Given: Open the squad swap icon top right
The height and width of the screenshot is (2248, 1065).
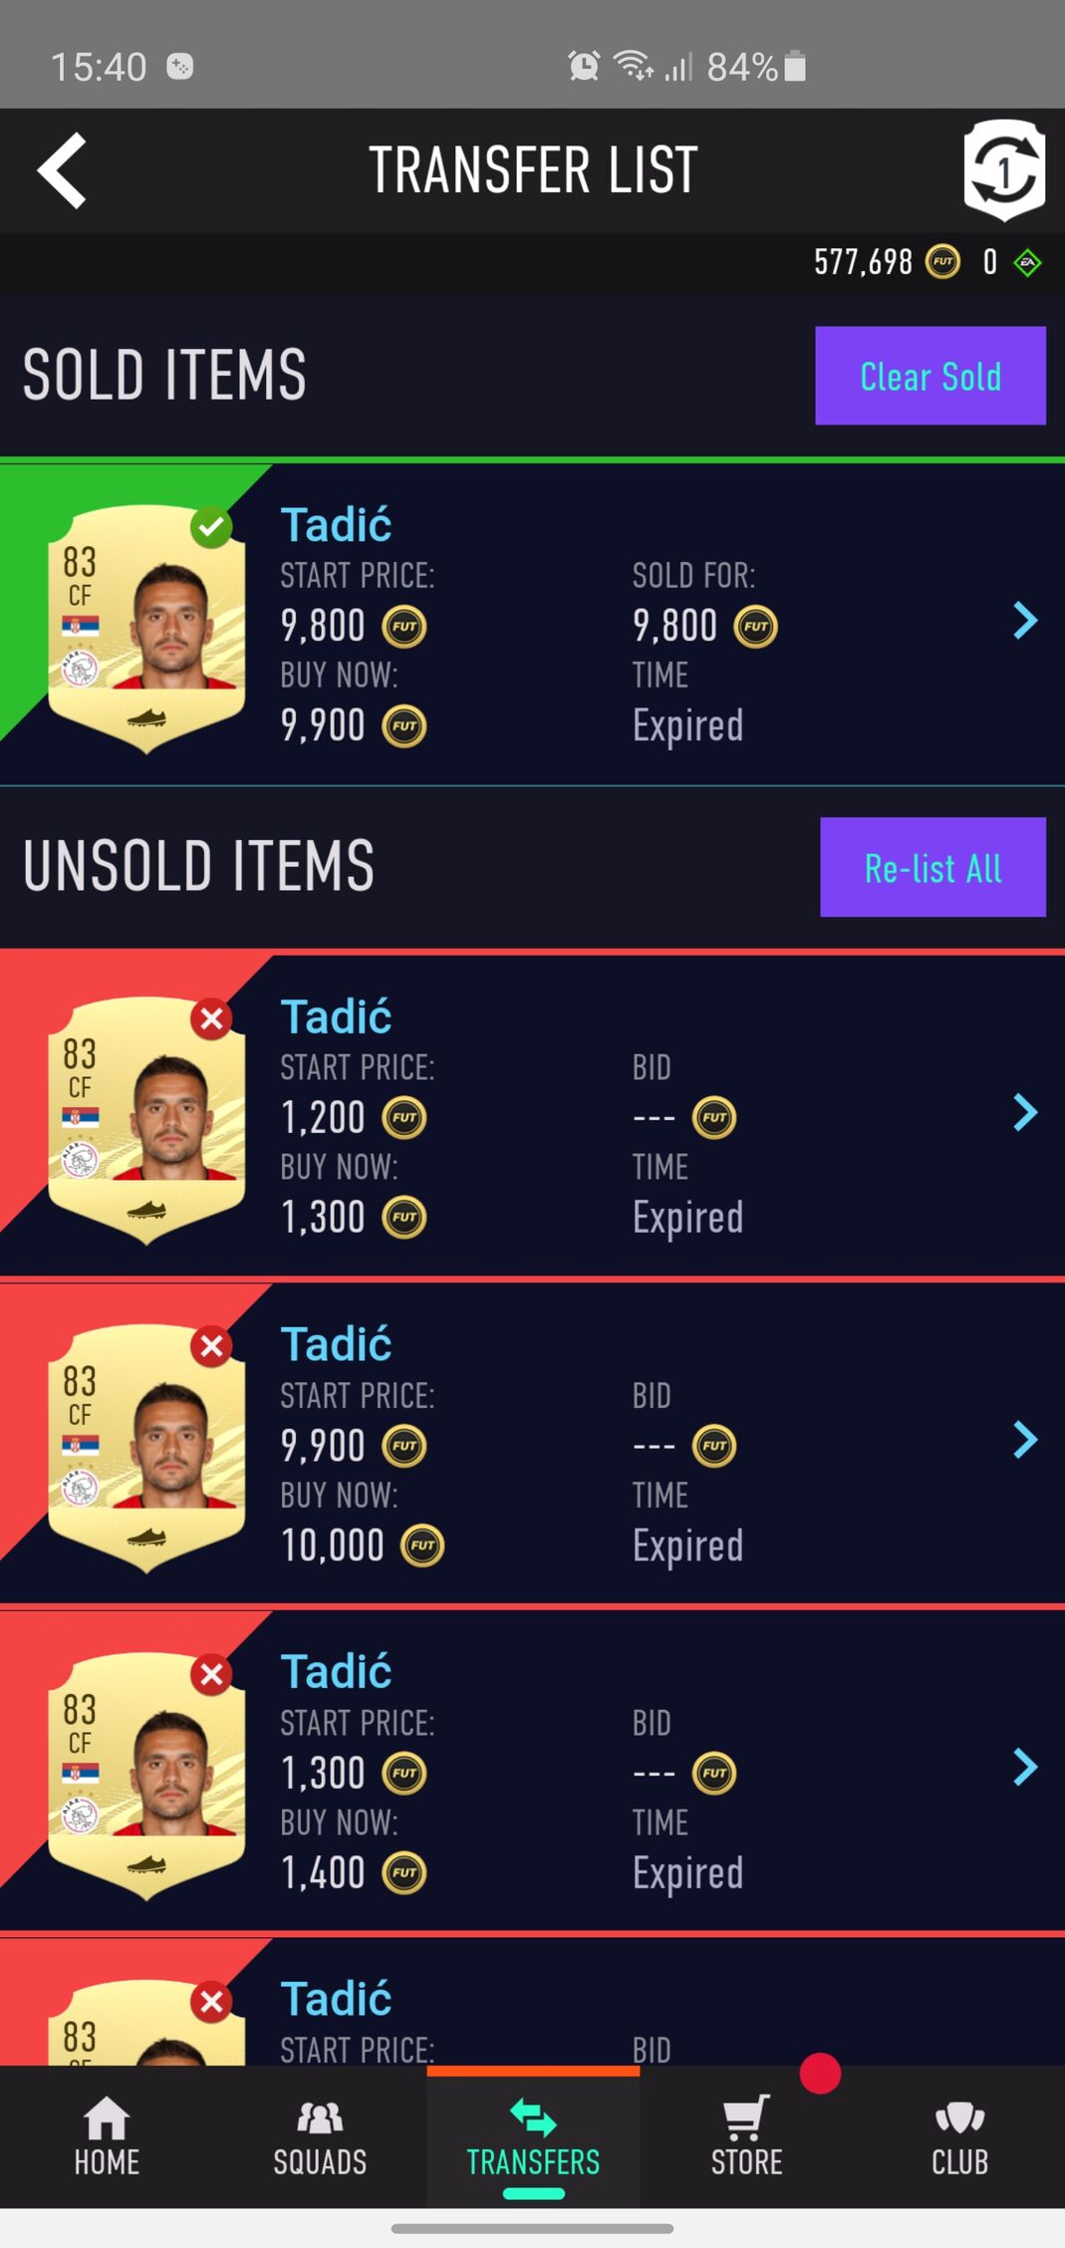Looking at the screenshot, I should (1004, 170).
